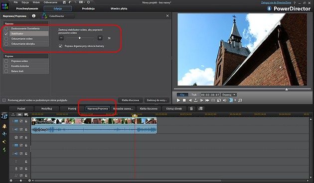Open the plane-shaped room icon in sidebar
This screenshot has width=314, height=183.
(4, 134)
